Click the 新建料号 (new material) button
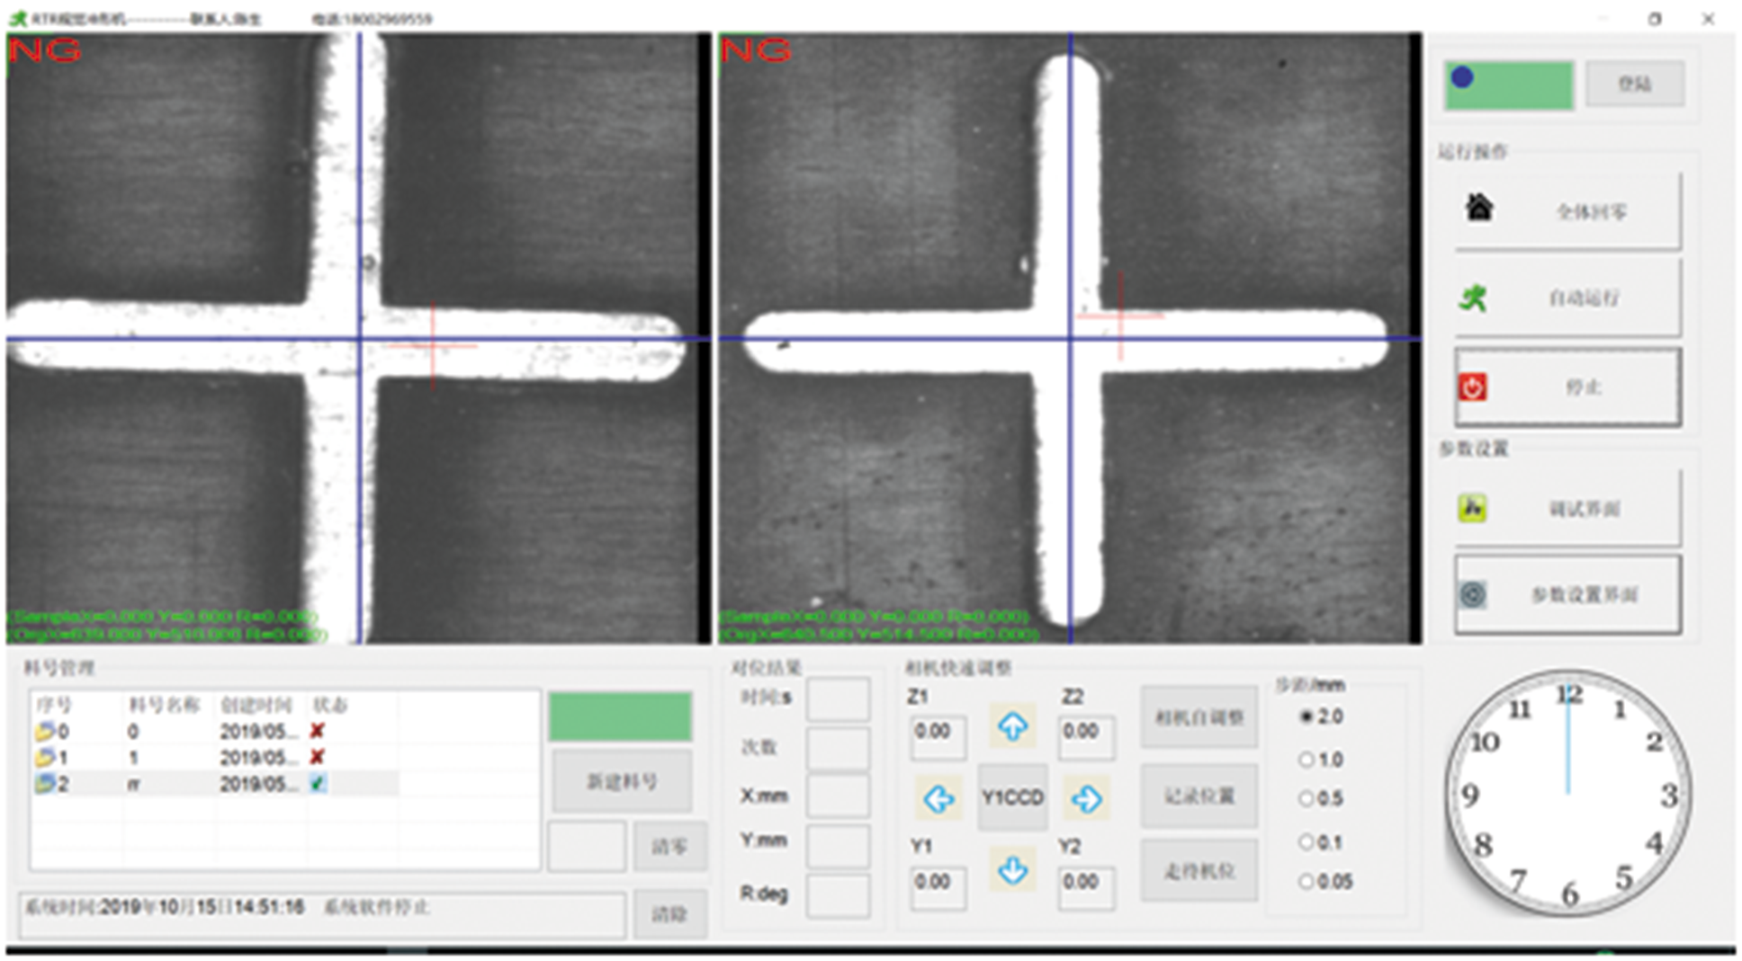The height and width of the screenshot is (961, 1742). (x=622, y=782)
